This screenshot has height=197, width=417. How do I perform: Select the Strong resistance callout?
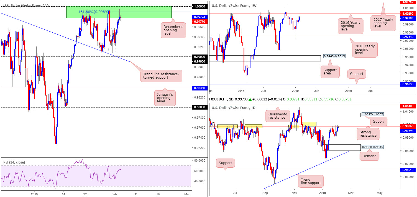368,134
